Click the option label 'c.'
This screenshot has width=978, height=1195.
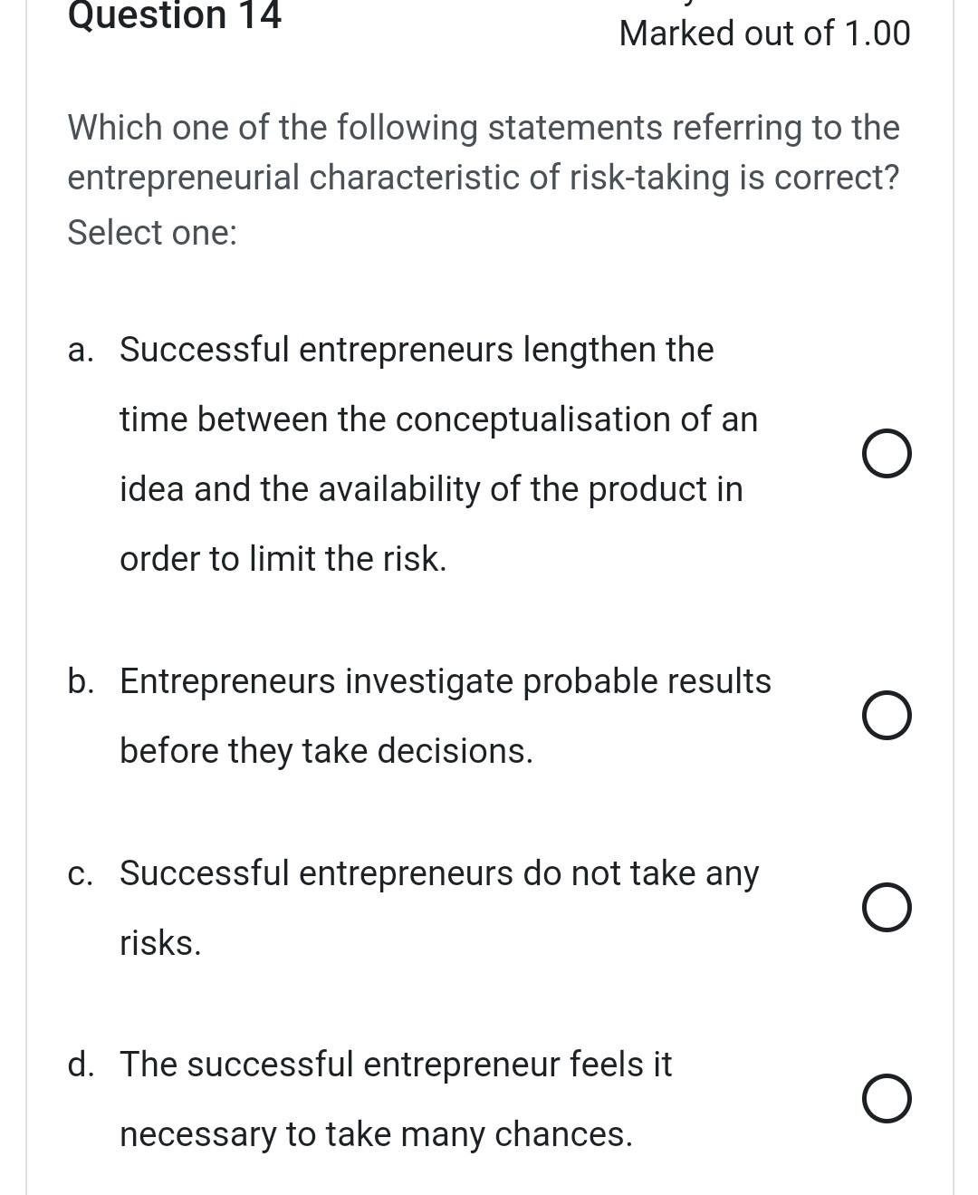[81, 873]
